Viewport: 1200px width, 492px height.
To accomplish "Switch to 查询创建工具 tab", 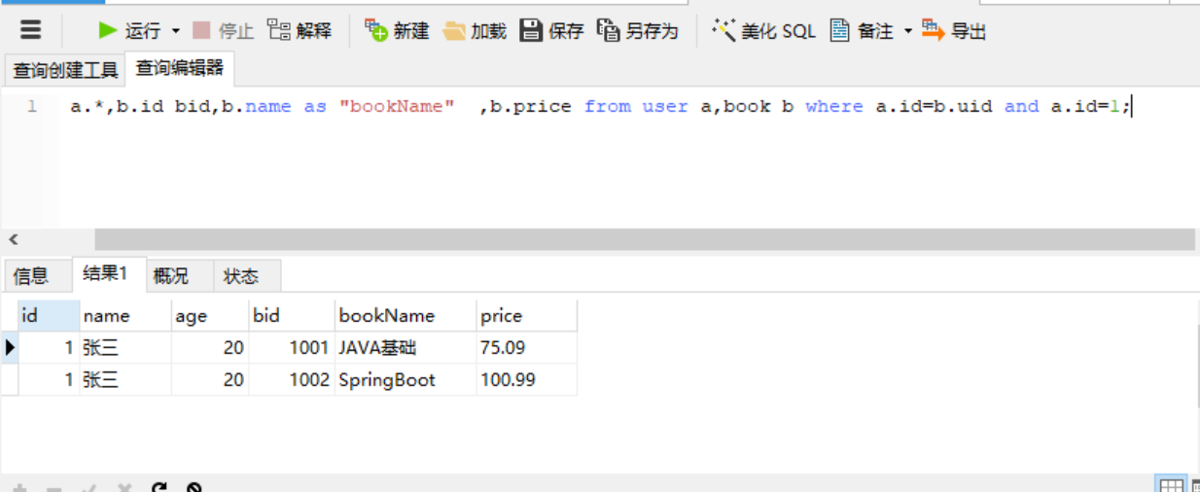I will (x=65, y=70).
